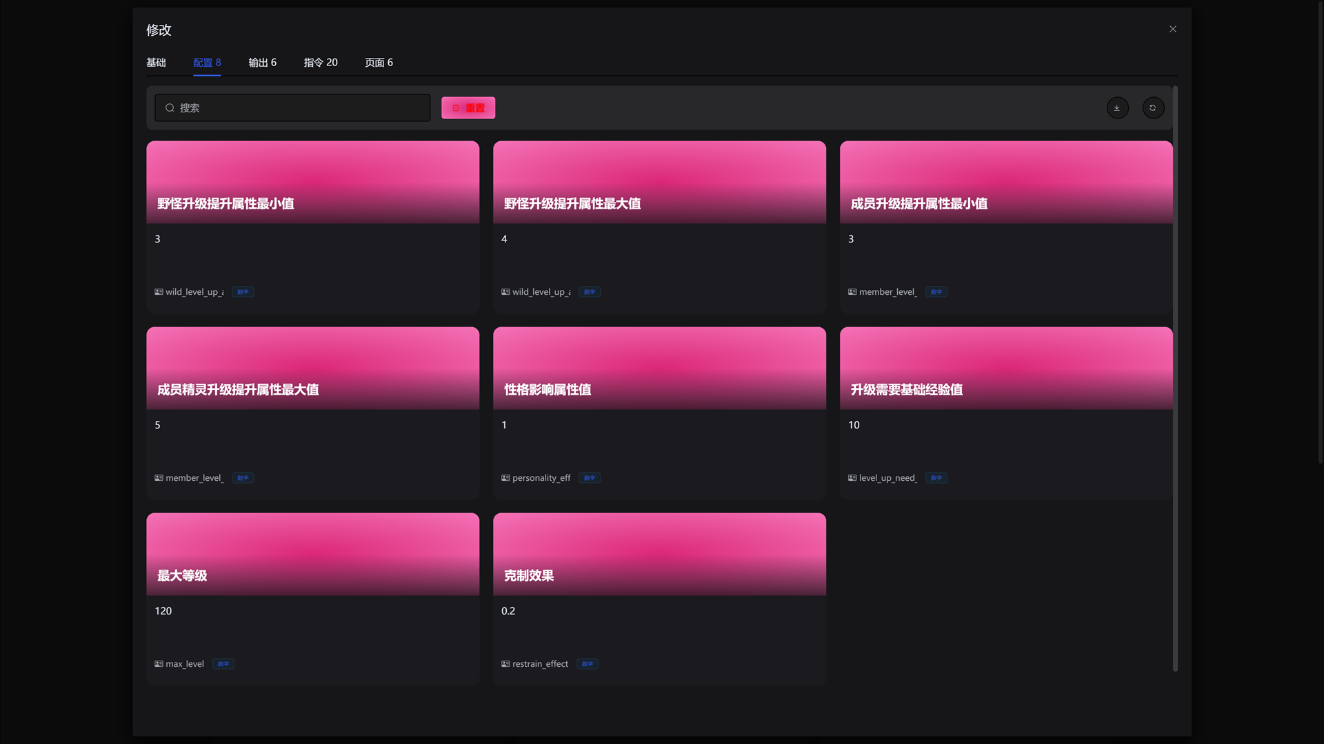The height and width of the screenshot is (744, 1324).
Task: Close the 修改 dialog
Action: click(1172, 29)
